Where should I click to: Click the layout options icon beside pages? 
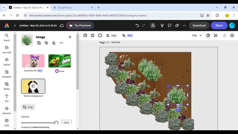point(215,35)
